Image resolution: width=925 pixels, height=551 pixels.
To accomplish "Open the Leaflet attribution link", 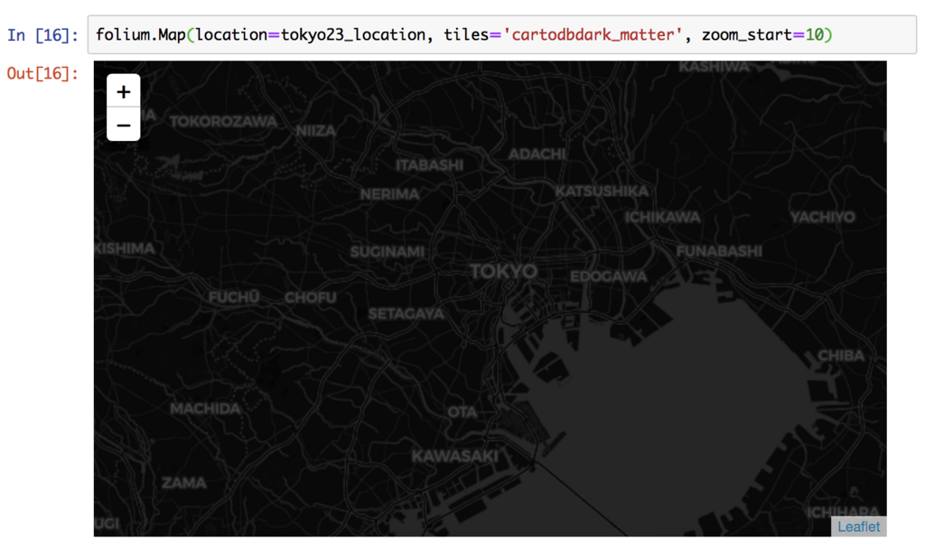I will tap(858, 527).
